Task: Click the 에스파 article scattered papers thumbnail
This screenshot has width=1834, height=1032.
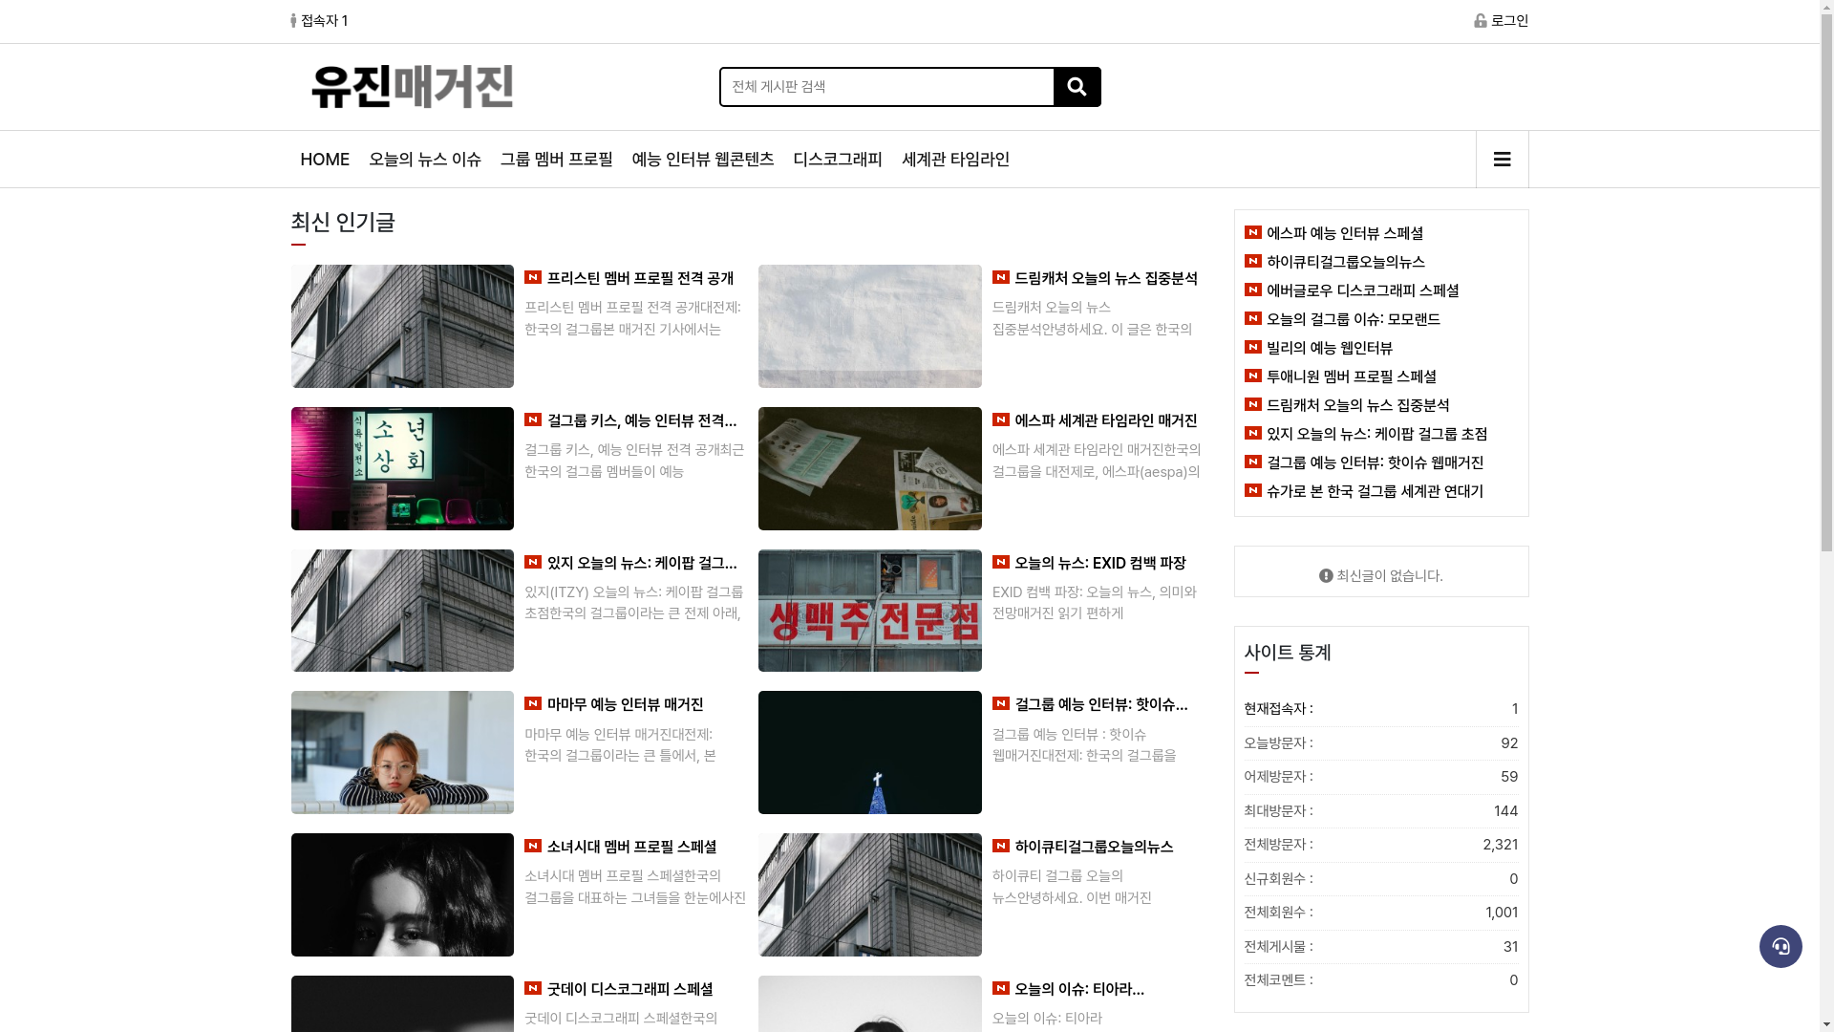Action: pyautogui.click(x=869, y=468)
